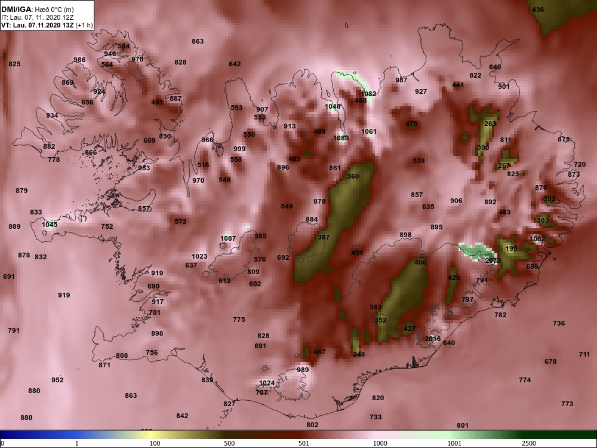Click the map value "1024"
Image resolution: width=597 pixels, height=448 pixels.
[266, 383]
